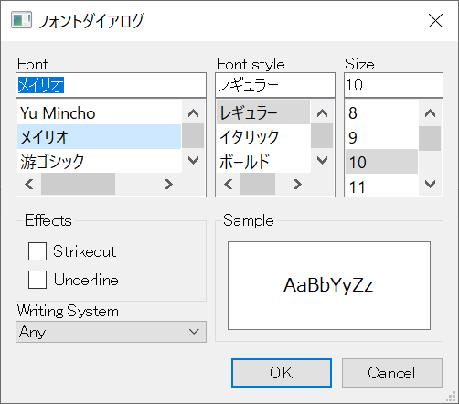
Task: Focus the Font name text field
Action: click(111, 85)
